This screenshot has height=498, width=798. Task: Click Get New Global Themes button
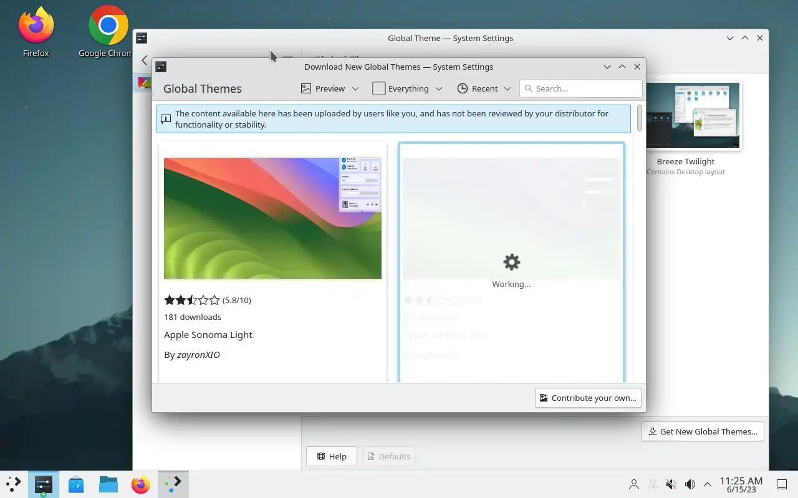703,431
